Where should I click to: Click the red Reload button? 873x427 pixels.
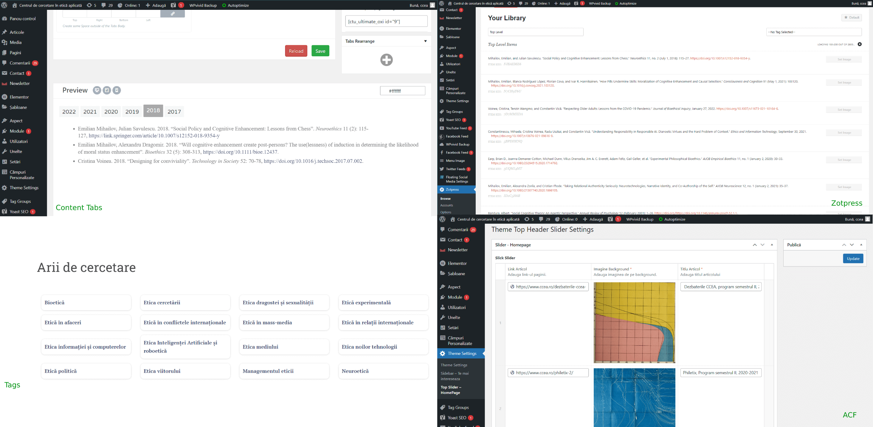pyautogui.click(x=296, y=51)
